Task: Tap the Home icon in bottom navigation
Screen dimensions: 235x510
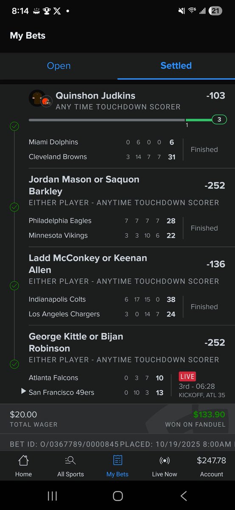Action: coord(23,460)
